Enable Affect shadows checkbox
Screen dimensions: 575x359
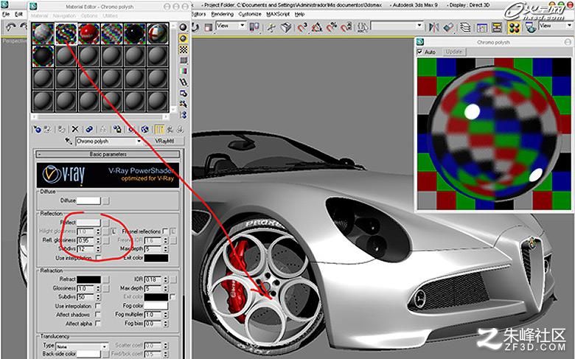98,315
